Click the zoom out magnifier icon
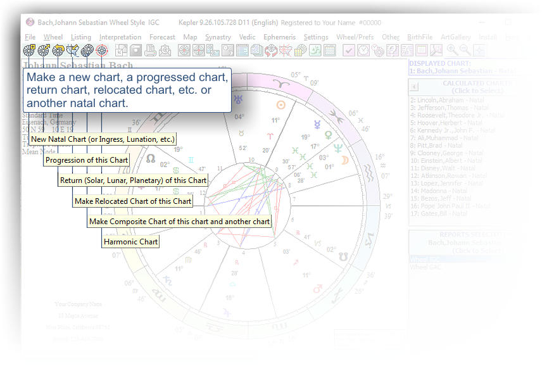 tap(466, 50)
